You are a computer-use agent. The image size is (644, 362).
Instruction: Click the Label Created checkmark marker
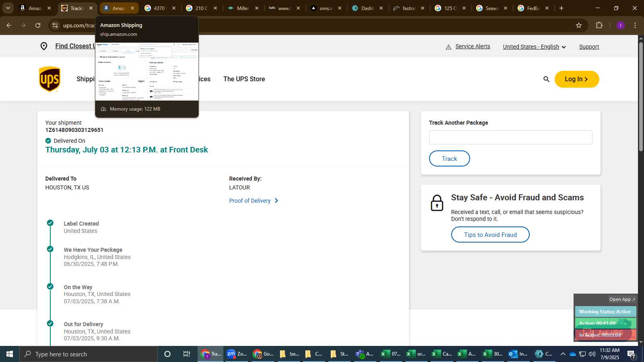click(50, 223)
